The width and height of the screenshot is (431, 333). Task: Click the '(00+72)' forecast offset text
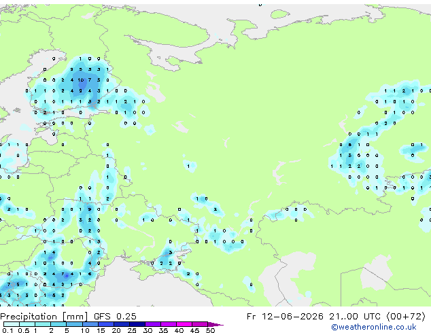click(x=406, y=317)
